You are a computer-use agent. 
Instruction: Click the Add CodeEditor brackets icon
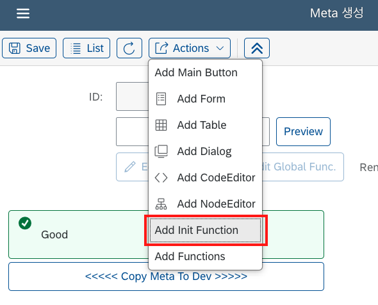tap(161, 177)
